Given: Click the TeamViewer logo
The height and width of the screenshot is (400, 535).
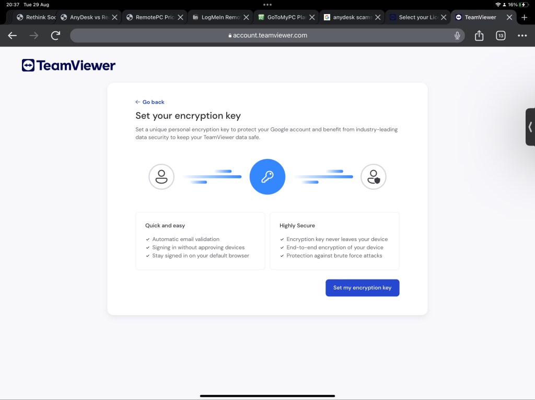Looking at the screenshot, I should pyautogui.click(x=68, y=65).
